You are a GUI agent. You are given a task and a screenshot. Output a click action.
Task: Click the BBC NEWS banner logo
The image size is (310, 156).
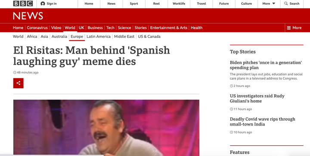click(28, 16)
